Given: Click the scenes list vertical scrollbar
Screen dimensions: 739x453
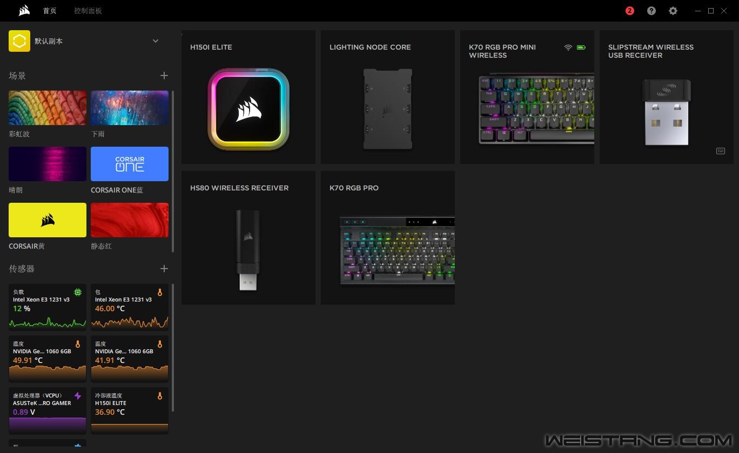Looking at the screenshot, I should point(173,171).
